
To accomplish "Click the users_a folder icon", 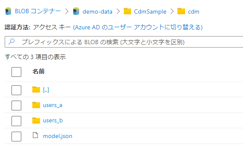I will pyautogui.click(x=36, y=105).
